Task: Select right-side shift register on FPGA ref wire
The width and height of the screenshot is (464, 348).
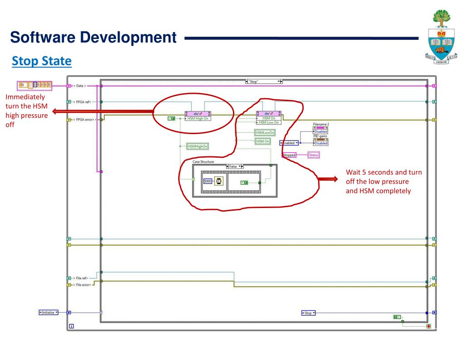Action: [x=434, y=102]
